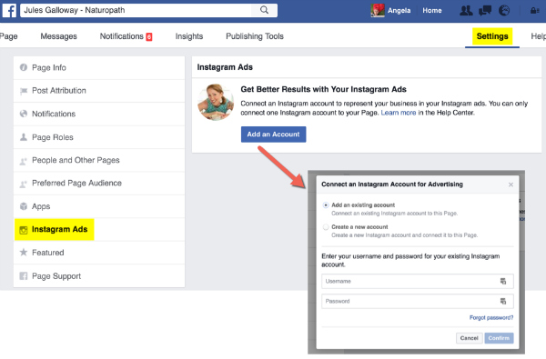Screen dimensions: 546x359
Task: Click the Username field autofill icon
Action: (503, 281)
